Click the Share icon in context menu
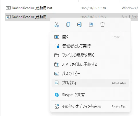The height and width of the screenshot is (116, 138). click(91, 24)
